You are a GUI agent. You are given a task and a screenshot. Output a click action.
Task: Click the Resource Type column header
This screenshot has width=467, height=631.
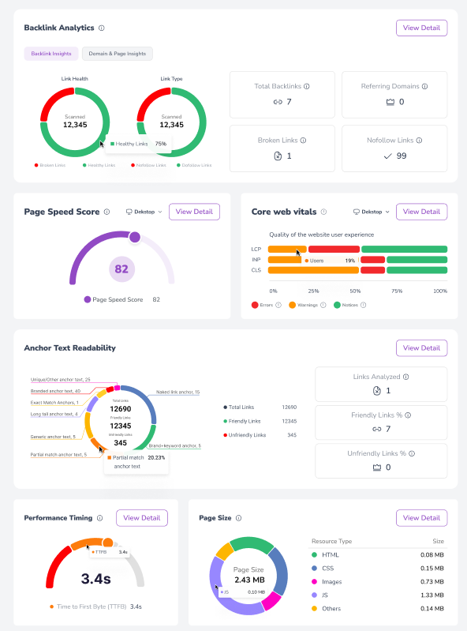[x=331, y=541]
